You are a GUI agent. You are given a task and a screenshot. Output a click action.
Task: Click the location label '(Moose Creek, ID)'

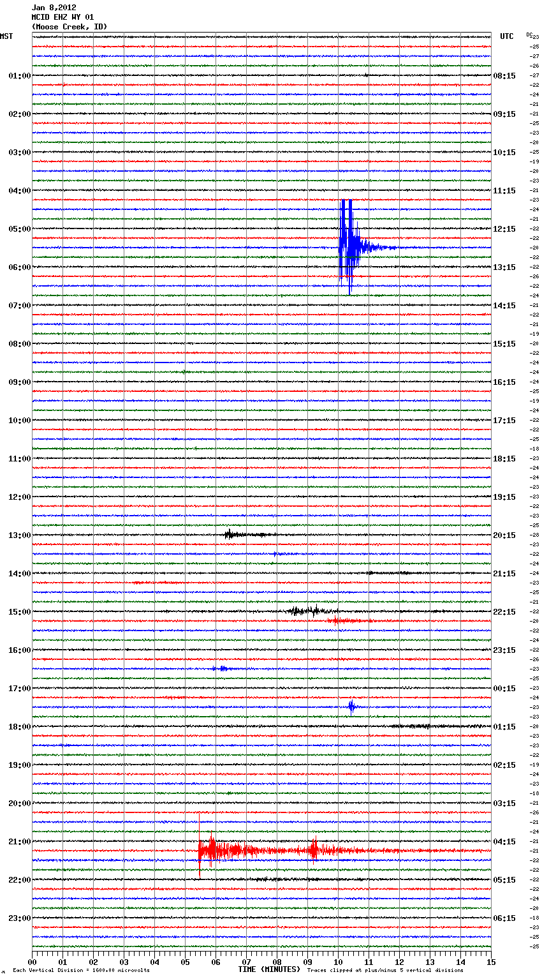[x=70, y=27]
